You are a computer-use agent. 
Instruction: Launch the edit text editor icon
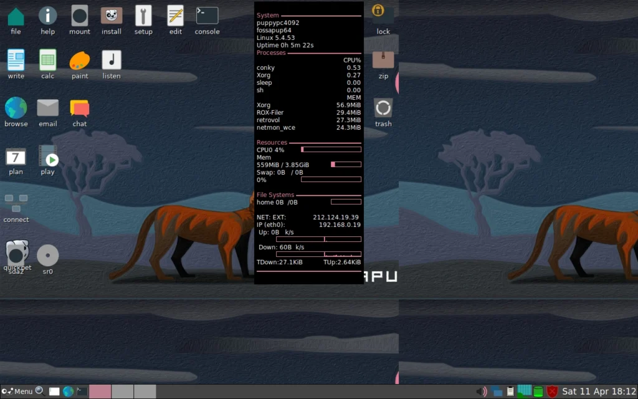[175, 21]
